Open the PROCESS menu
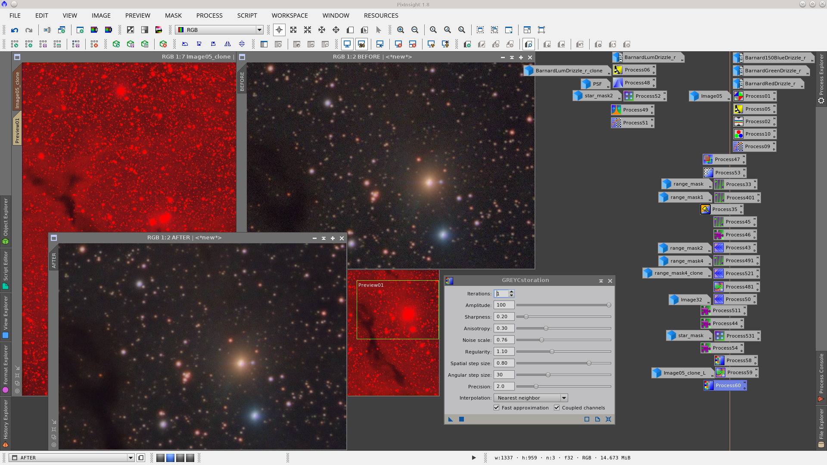 pos(209,15)
